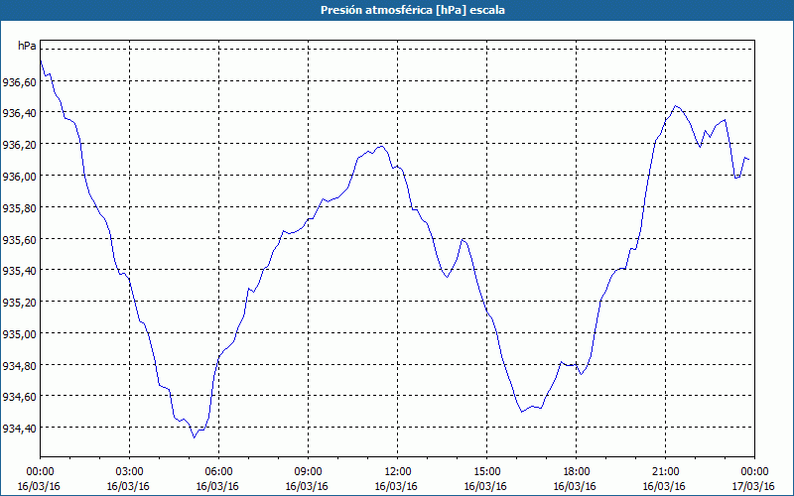
Task: Click the 03:00 time axis label
Action: (130, 472)
